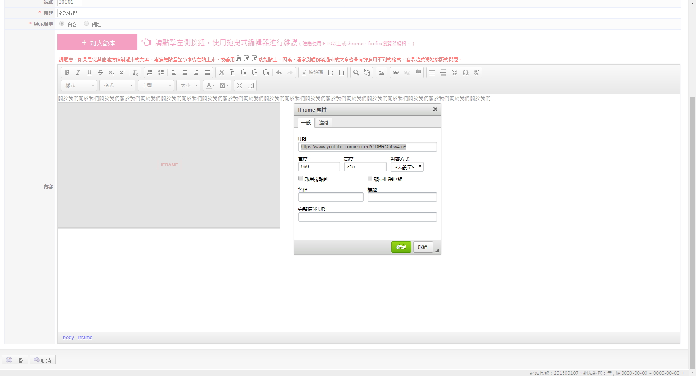Select the 一般 tab in dialog
Screen dimensions: 696x376
pos(306,123)
